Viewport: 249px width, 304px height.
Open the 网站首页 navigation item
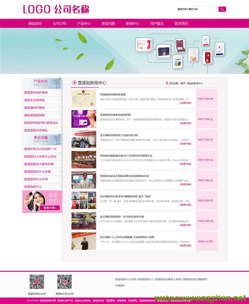coord(35,24)
